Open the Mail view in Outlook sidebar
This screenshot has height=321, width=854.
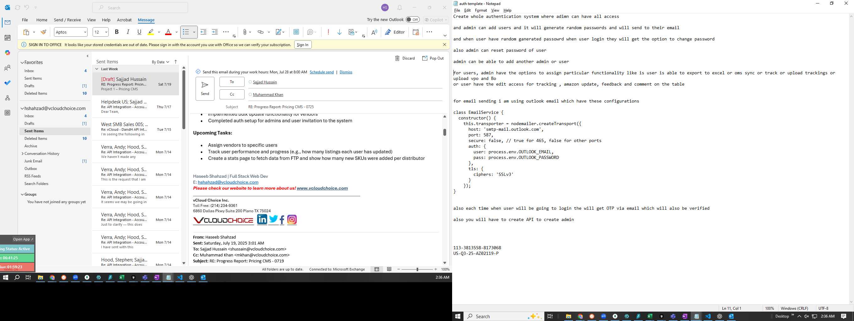point(7,23)
